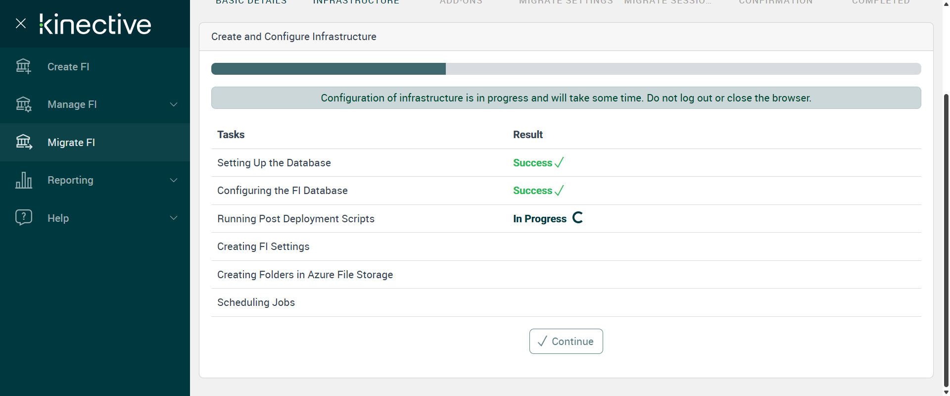Screen dimensions: 950x396
Task: Click the Help question mark icon
Action: (23, 218)
